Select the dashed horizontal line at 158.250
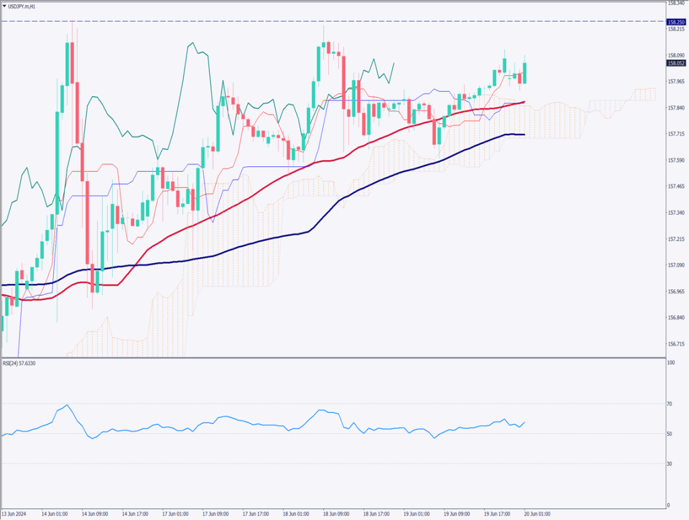Viewport: 689px width, 520px height. click(336, 22)
